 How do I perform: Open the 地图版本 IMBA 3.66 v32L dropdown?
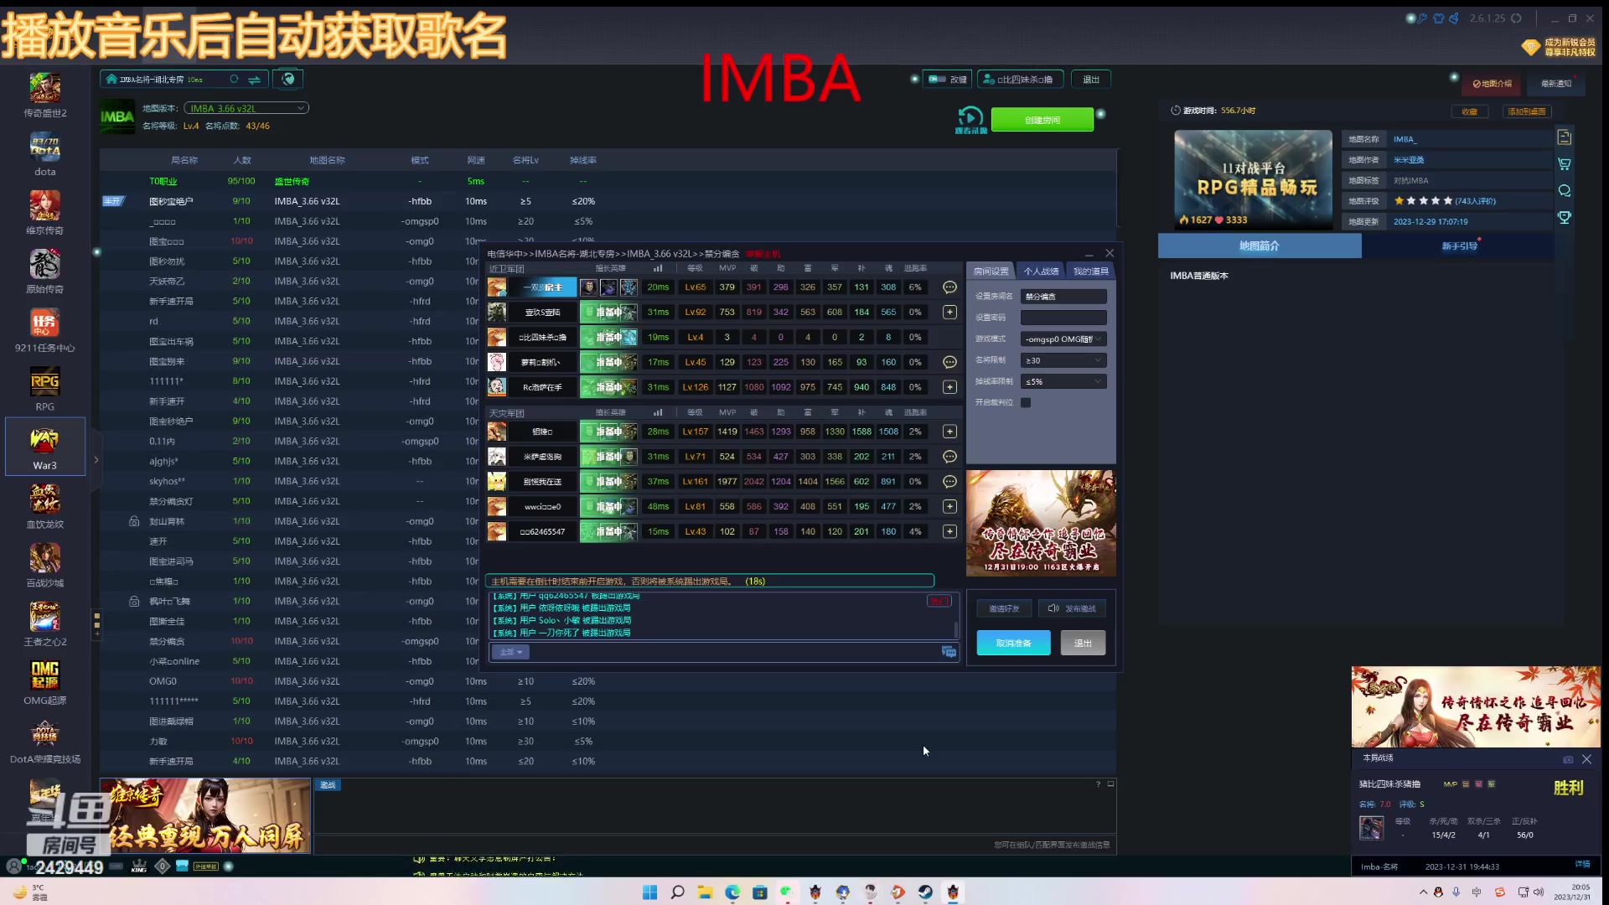(246, 108)
